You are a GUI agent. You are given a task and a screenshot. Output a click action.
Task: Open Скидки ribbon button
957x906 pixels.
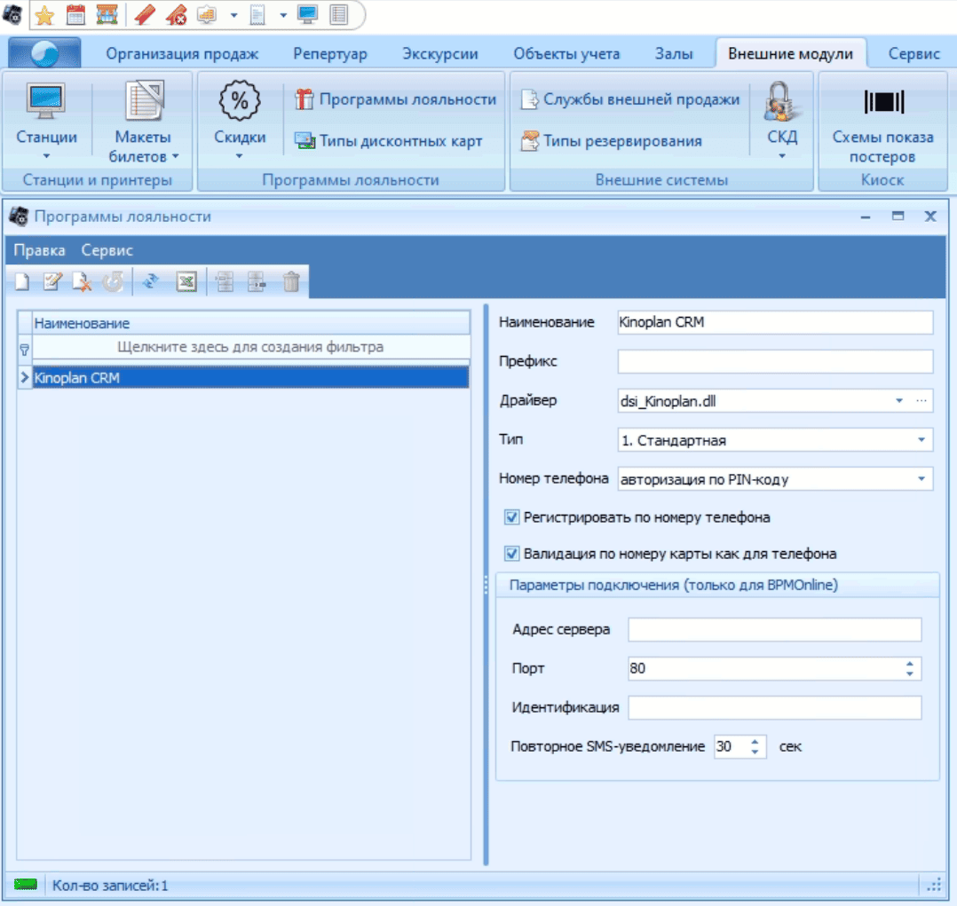click(x=240, y=121)
